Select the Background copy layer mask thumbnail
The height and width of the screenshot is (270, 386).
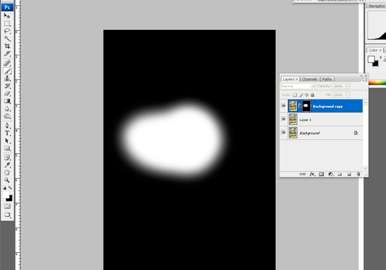point(306,106)
